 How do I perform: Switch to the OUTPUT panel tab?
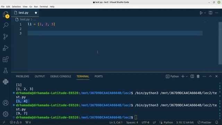(x=40, y=76)
